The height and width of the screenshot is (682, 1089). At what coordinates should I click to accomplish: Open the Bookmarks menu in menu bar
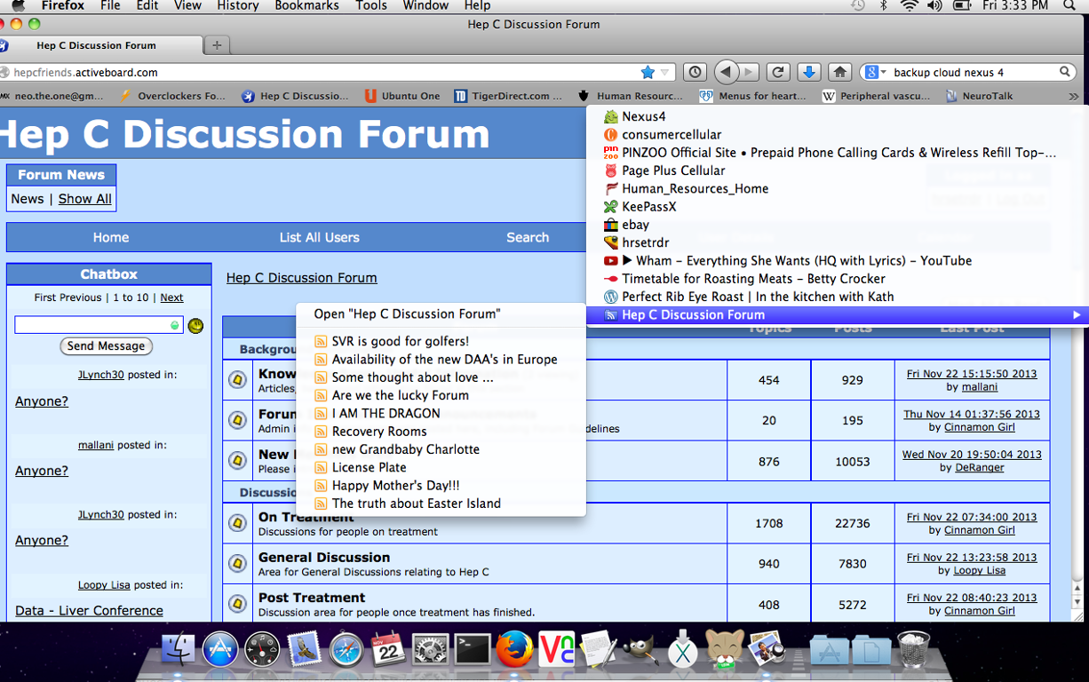[306, 6]
